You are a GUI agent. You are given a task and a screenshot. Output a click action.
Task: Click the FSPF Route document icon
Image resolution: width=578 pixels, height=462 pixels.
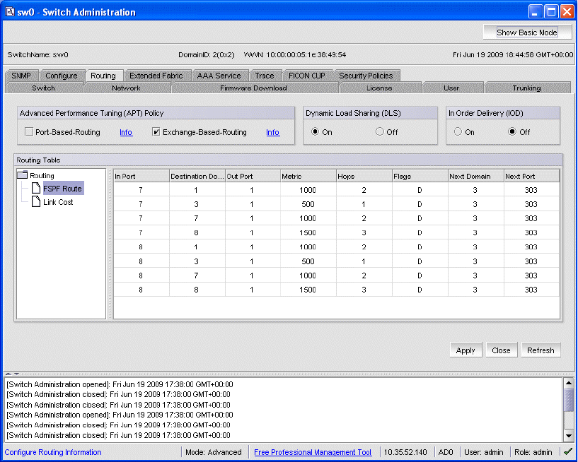coord(36,189)
